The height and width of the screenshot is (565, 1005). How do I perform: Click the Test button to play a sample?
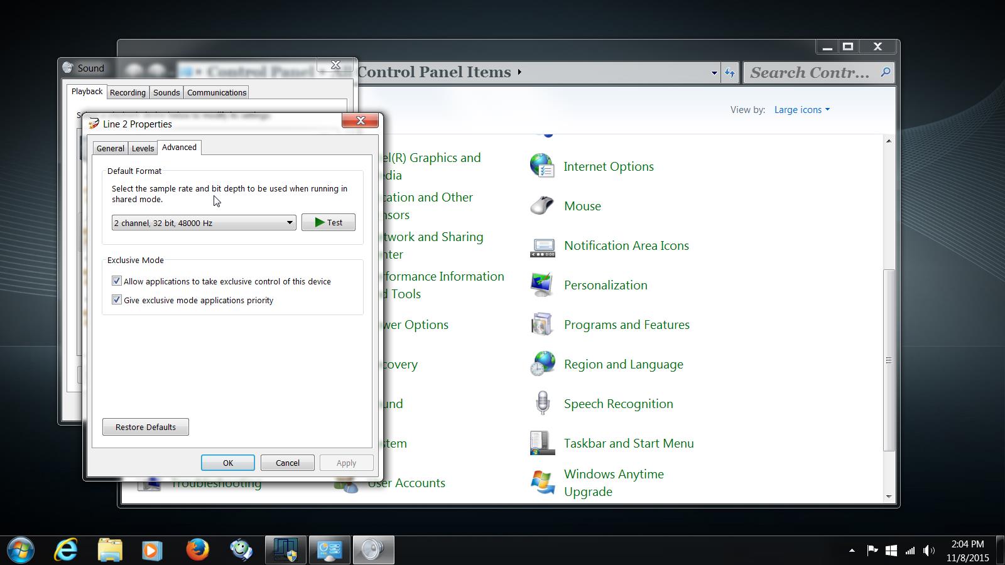(329, 222)
